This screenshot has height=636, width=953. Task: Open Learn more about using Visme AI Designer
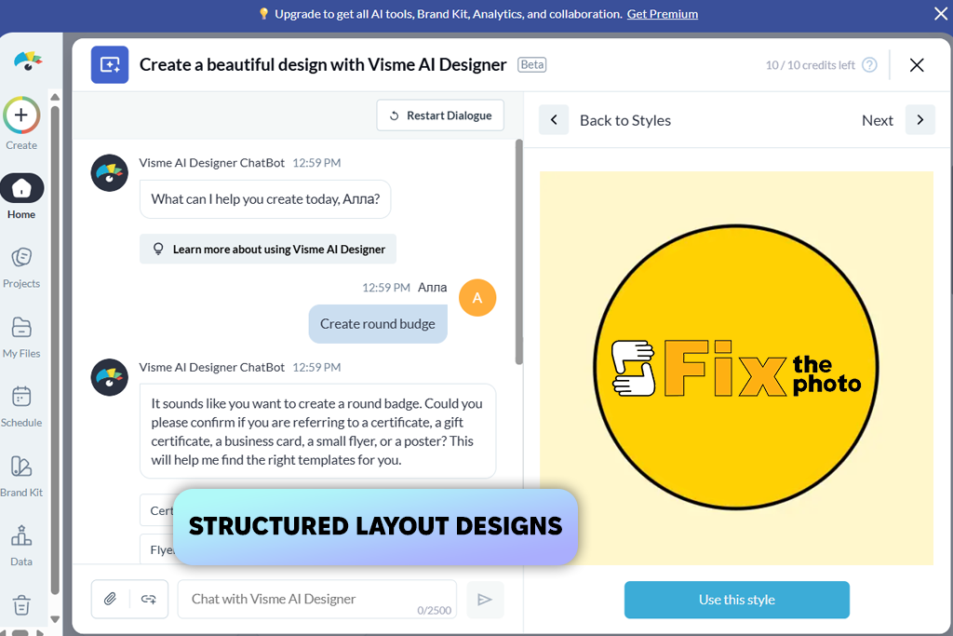coord(268,249)
